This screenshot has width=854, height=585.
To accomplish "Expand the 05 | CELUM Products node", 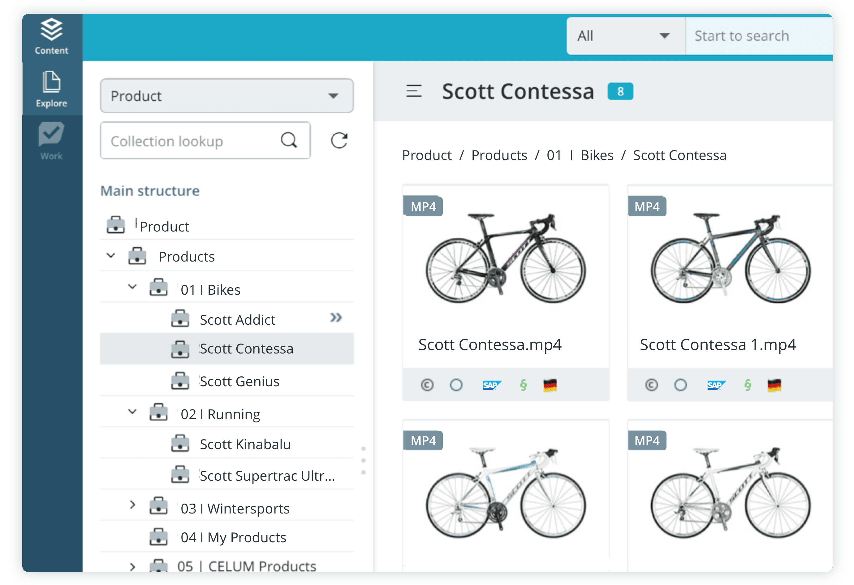I will [x=133, y=567].
